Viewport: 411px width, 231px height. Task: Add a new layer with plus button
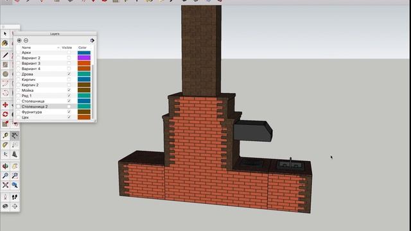tap(19, 40)
